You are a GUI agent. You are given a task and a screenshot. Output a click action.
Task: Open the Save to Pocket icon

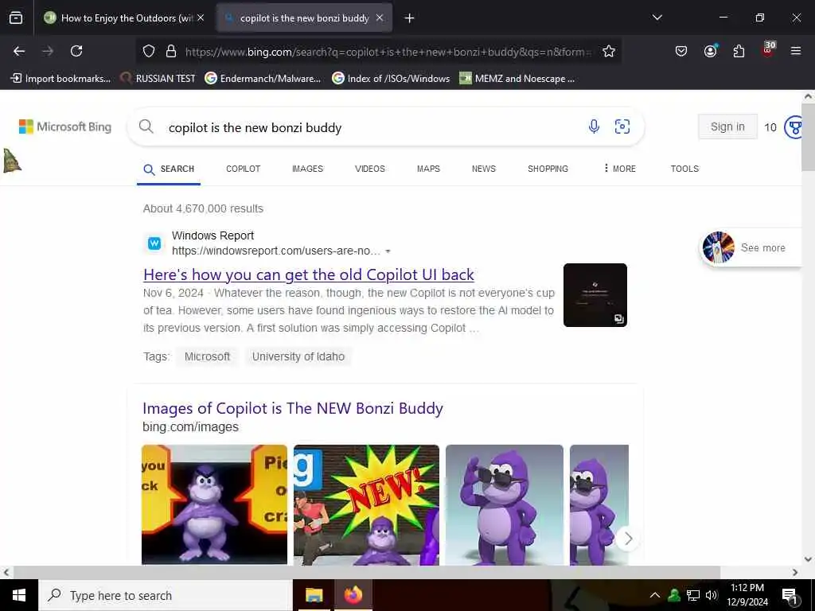(x=681, y=51)
